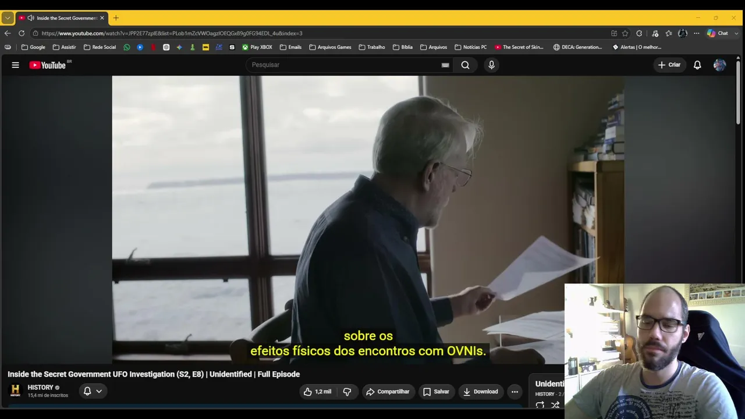
Task: Open YouTube notifications bell
Action: tap(697, 65)
